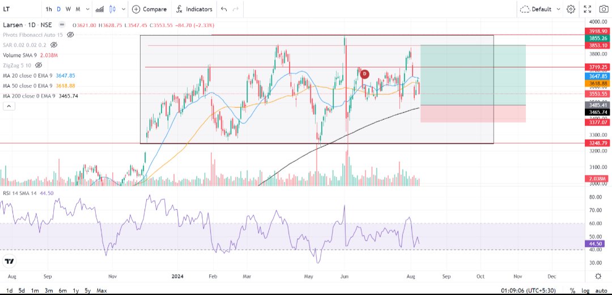Click the 44.50 RSI value label
This screenshot has width=612, height=295.
pyautogui.click(x=595, y=243)
